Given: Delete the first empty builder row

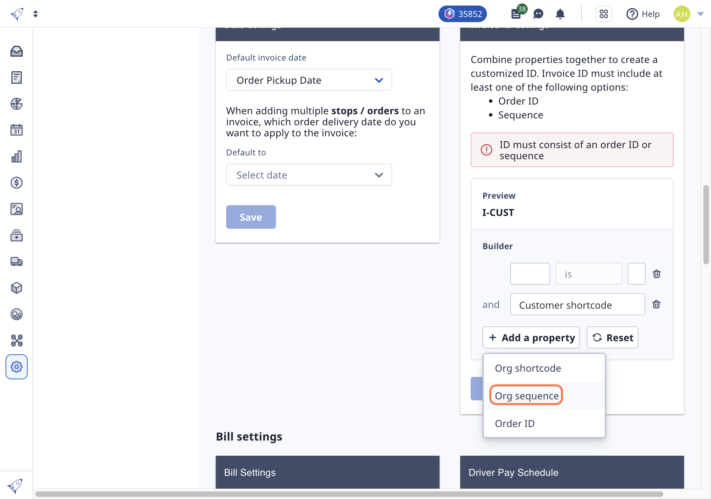Looking at the screenshot, I should pyautogui.click(x=656, y=273).
